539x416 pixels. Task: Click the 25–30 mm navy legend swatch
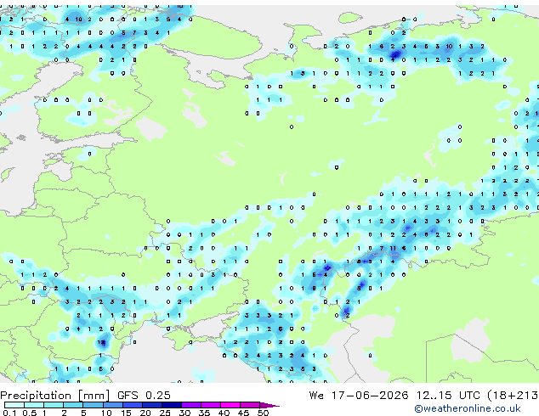click(171, 405)
